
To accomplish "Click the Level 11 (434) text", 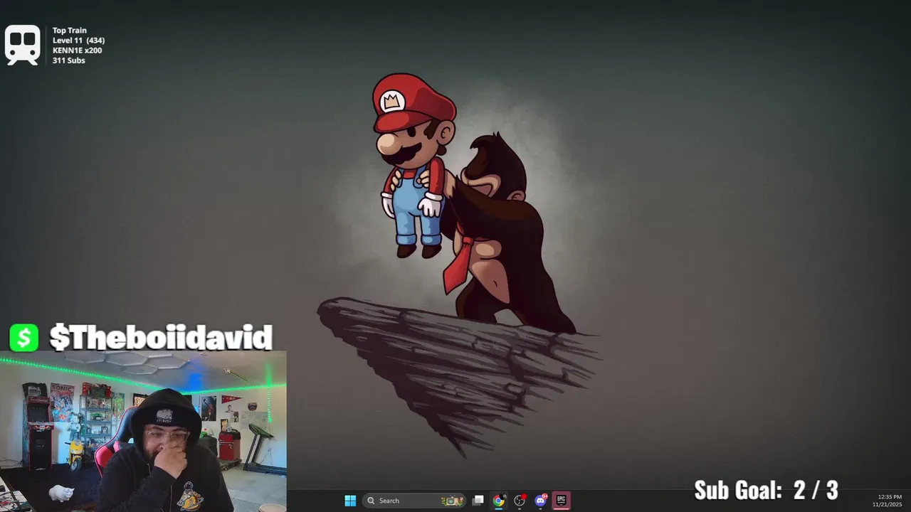I will point(78,41).
